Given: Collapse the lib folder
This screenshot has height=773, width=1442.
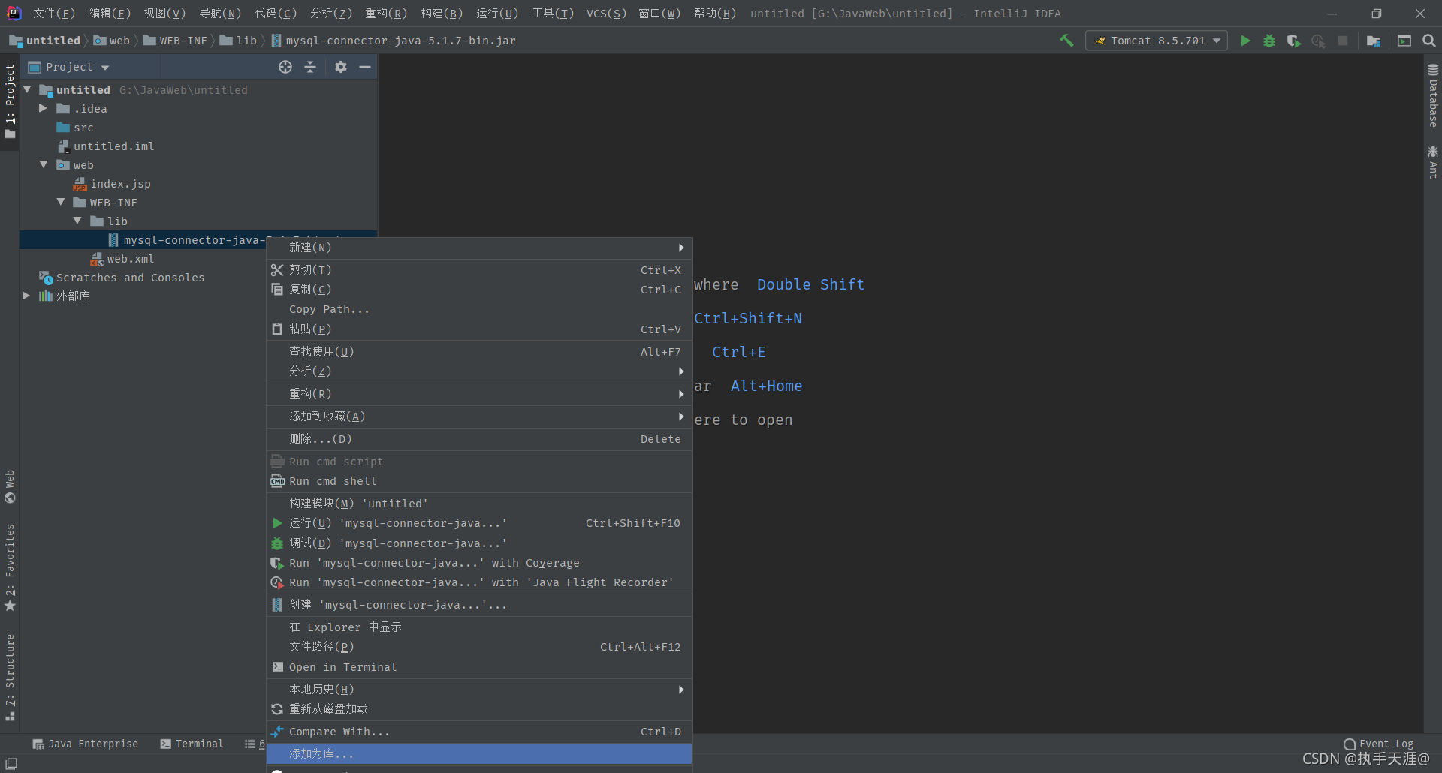Looking at the screenshot, I should [77, 221].
